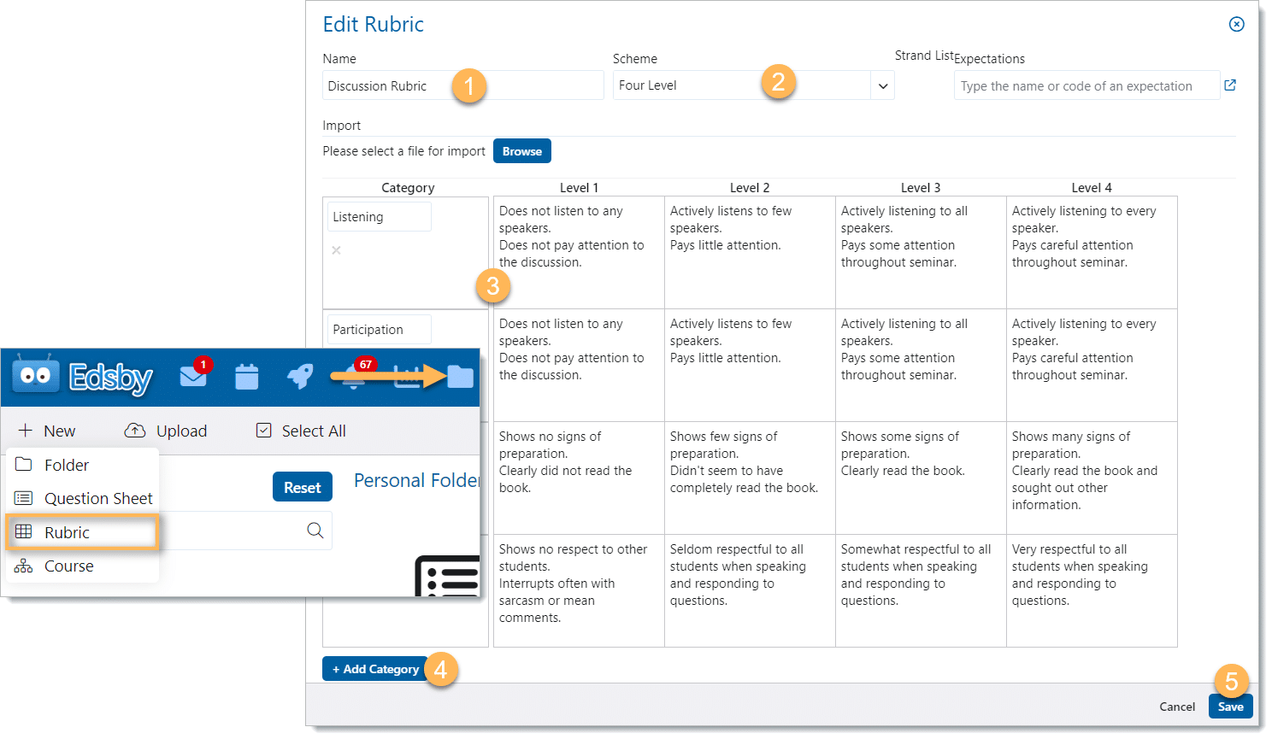Expand the Scheme dropdown
This screenshot has height=739, width=1272.
click(x=883, y=85)
